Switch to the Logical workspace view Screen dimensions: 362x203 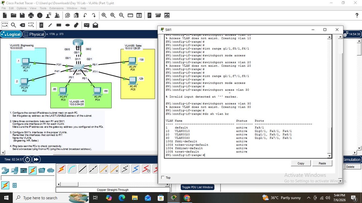(x=11, y=34)
